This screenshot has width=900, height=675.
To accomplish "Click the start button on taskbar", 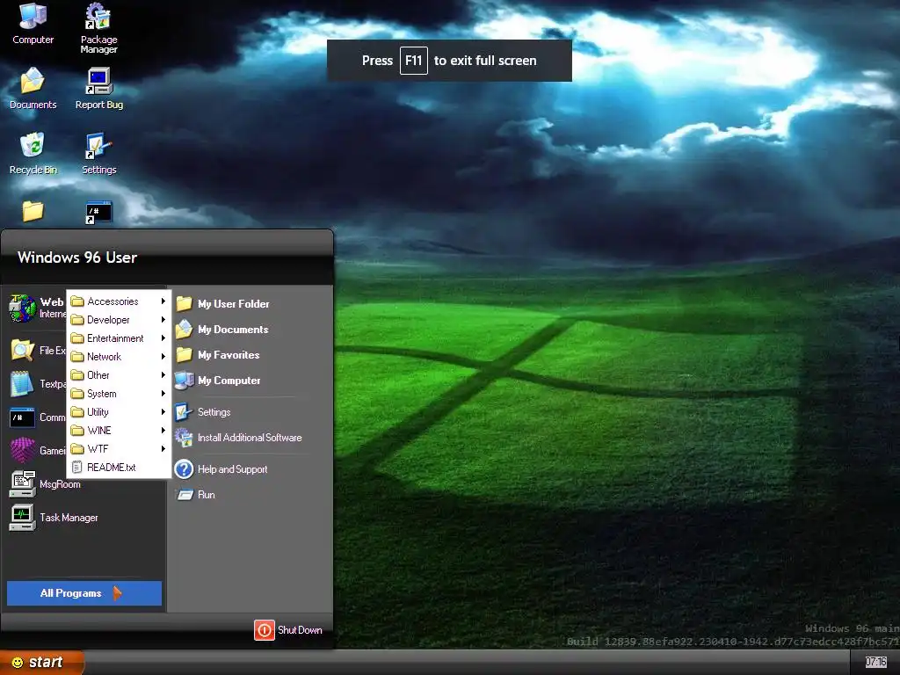I will point(41,662).
